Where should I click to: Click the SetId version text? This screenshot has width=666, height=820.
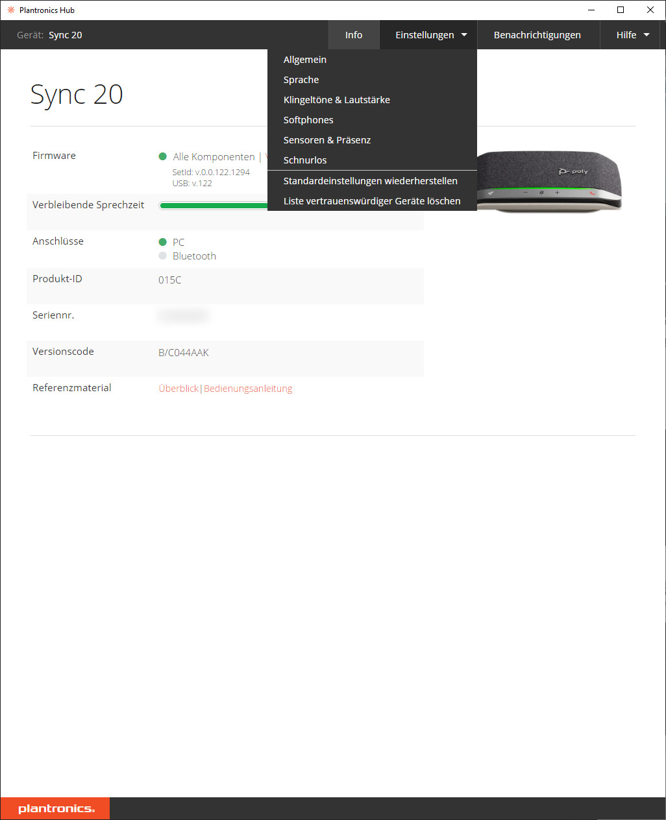point(211,173)
